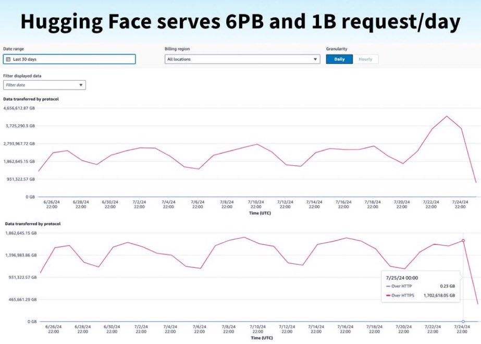Click the Filter data dropdown arrow
This screenshot has height=344, width=481.
81,85
